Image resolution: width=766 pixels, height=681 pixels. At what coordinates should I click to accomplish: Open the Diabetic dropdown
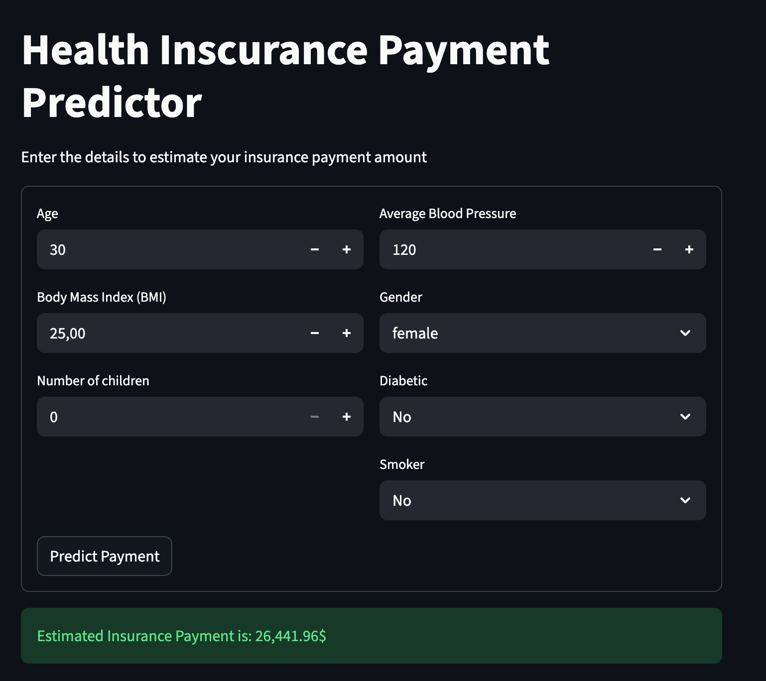coord(542,417)
